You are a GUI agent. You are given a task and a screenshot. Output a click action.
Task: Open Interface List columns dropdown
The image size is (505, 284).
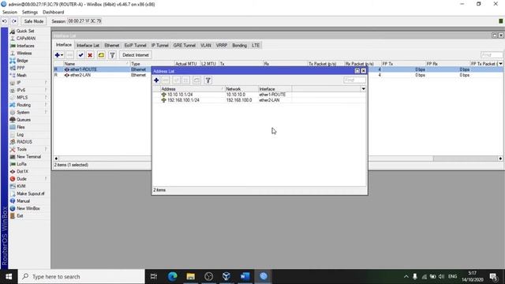point(500,64)
